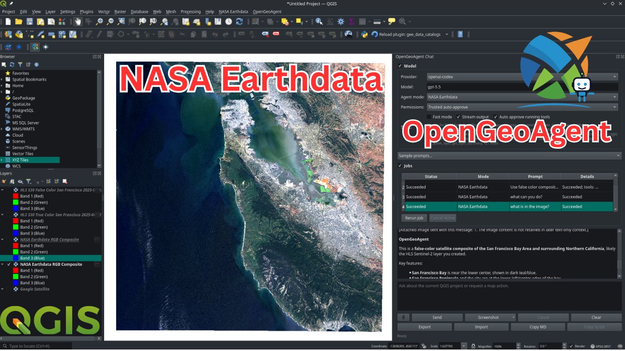Open the Reload plugin dropdown arrow
Viewport: 625px width, 351px height.
(x=446, y=34)
